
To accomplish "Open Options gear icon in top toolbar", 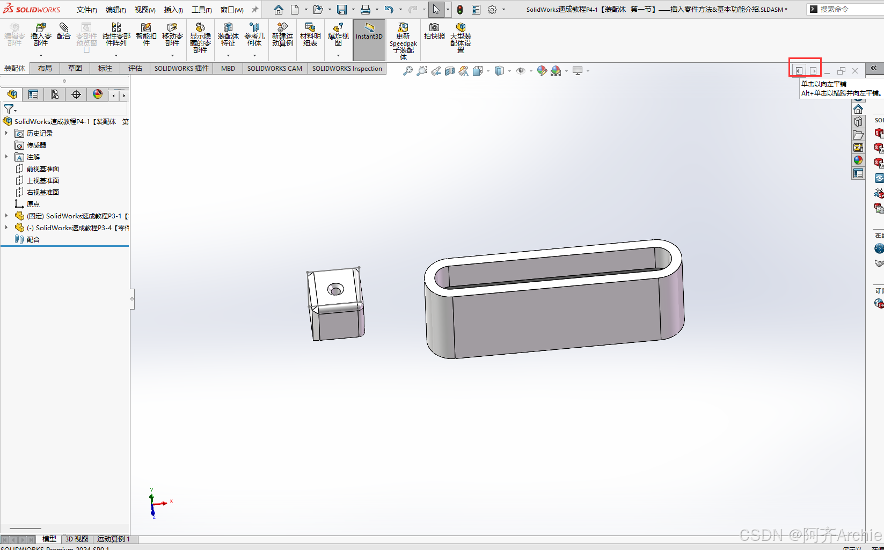I will point(492,10).
